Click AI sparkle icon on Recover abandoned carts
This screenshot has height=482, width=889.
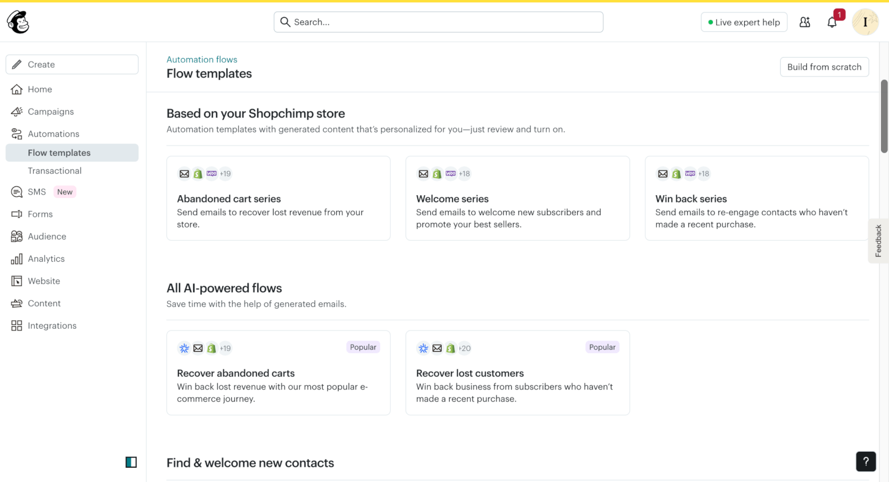click(184, 348)
